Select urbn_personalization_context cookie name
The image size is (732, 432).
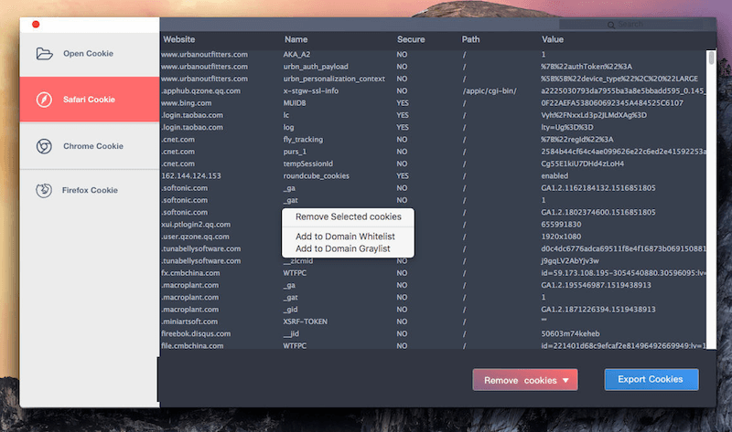pyautogui.click(x=334, y=79)
